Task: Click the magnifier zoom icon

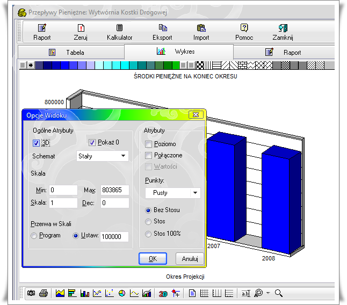Action: 278,293
